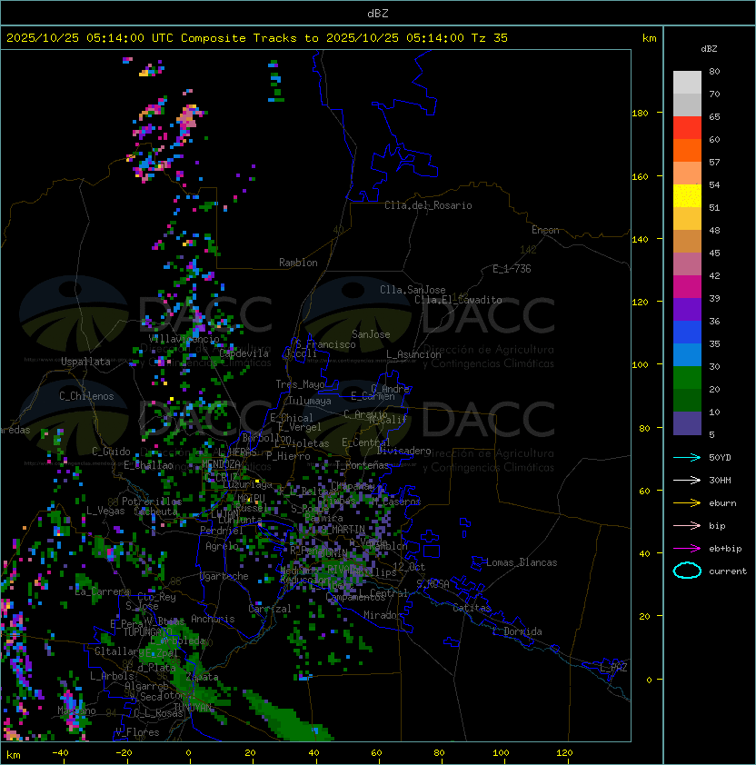Screen dimensions: 756x765
Task: Click the 'Tulumaya' place label
Action: 310,401
